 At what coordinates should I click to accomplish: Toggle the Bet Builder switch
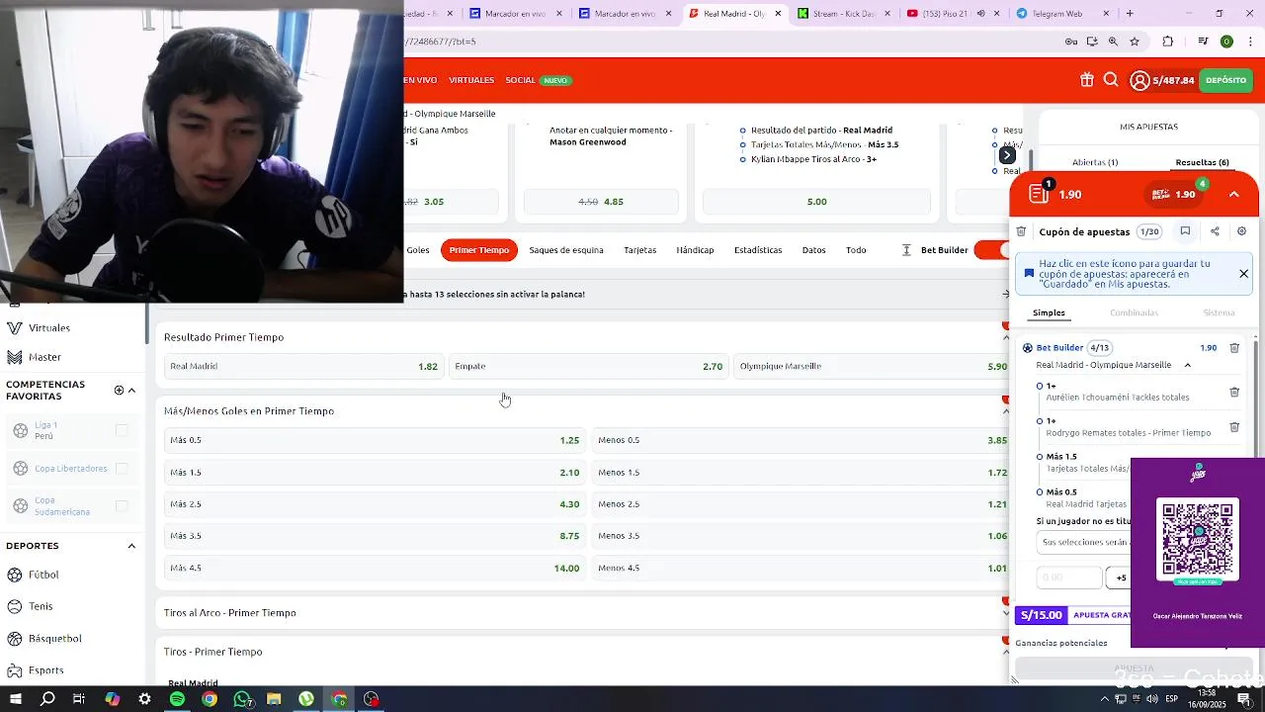990,250
